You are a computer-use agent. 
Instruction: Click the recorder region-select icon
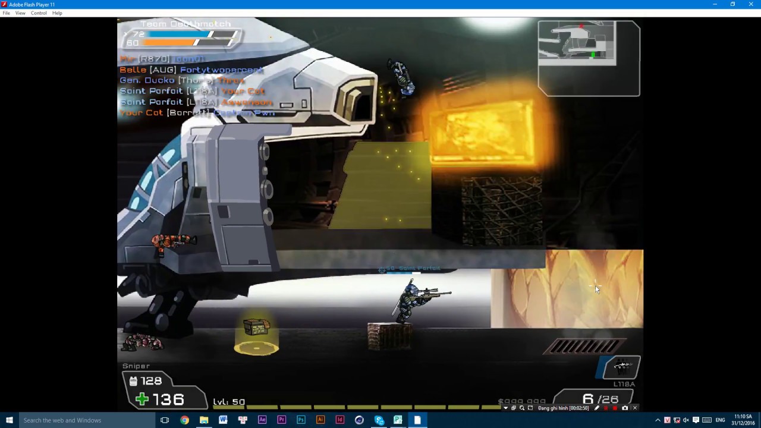(530, 408)
